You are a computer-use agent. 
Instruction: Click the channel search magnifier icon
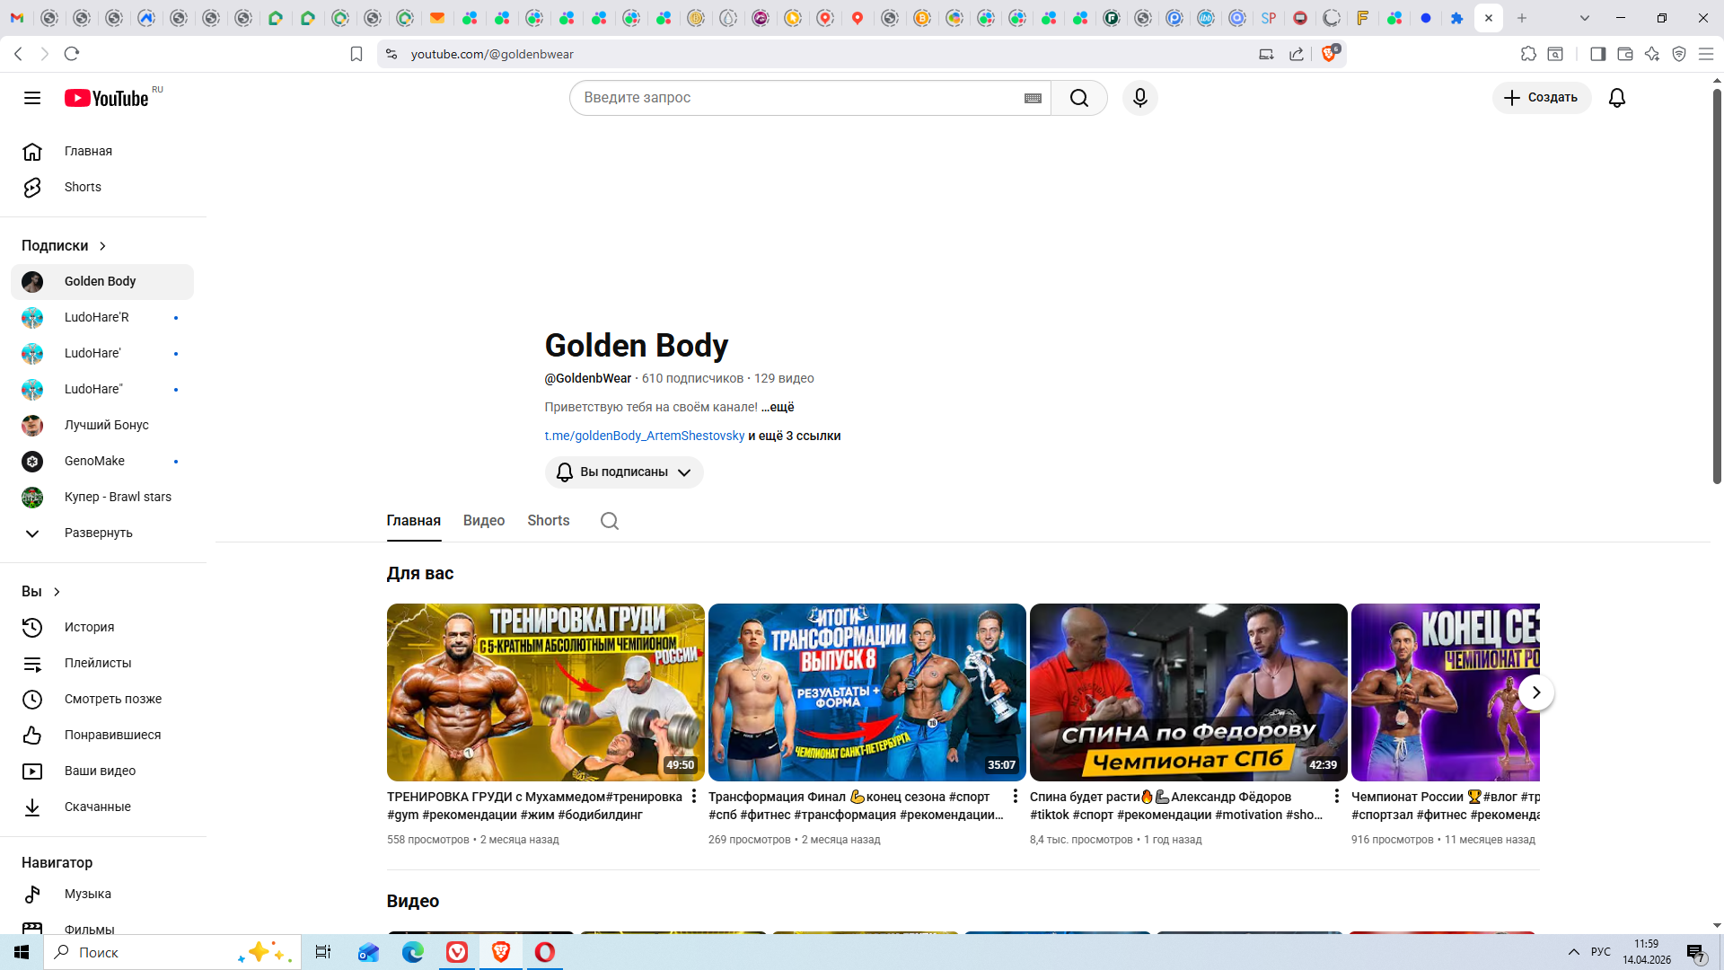pos(609,521)
